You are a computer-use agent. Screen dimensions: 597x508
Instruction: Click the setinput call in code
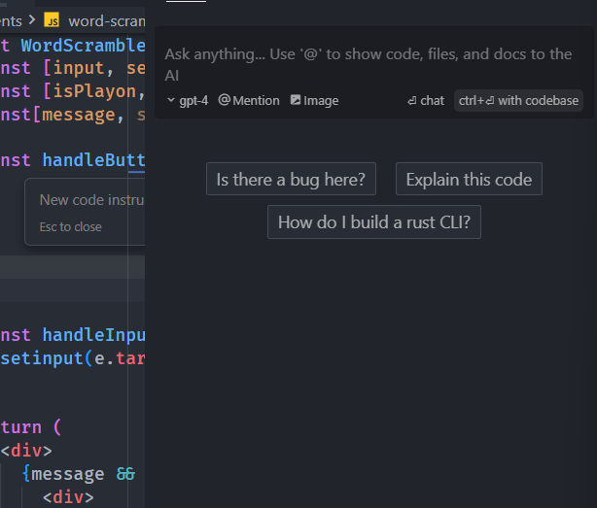tap(42, 358)
